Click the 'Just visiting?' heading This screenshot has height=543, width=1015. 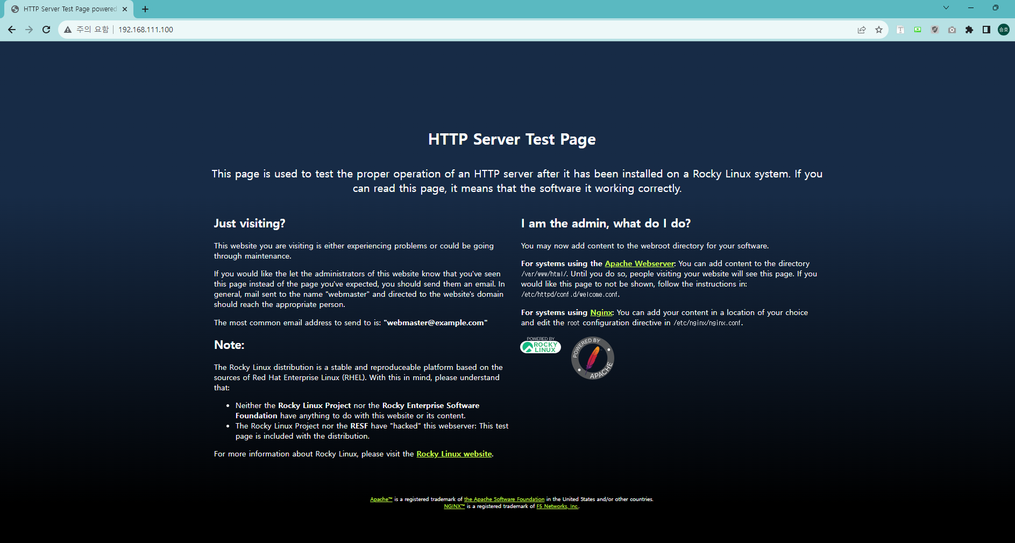250,224
